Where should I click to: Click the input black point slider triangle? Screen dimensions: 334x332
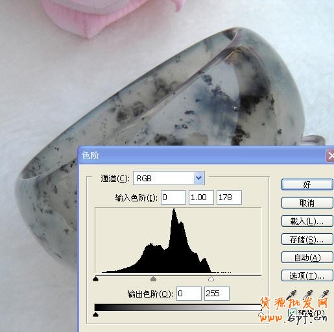pos(95,279)
